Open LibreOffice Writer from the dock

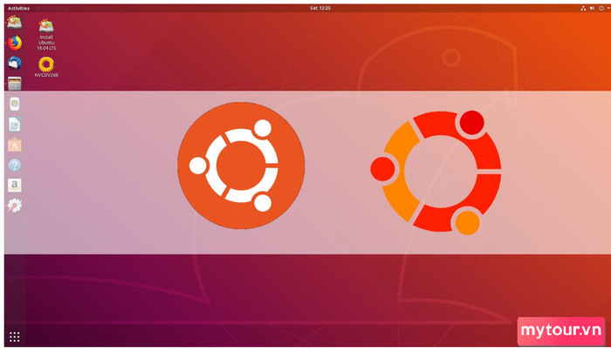pos(15,125)
